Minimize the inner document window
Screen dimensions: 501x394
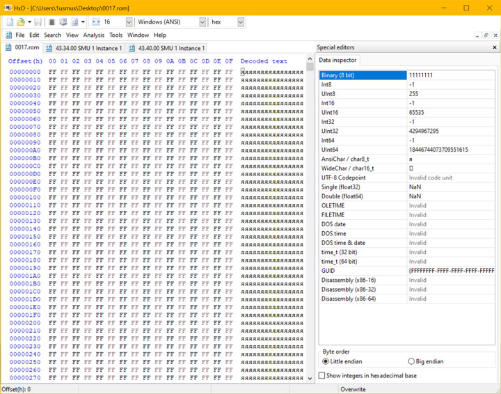(x=477, y=36)
